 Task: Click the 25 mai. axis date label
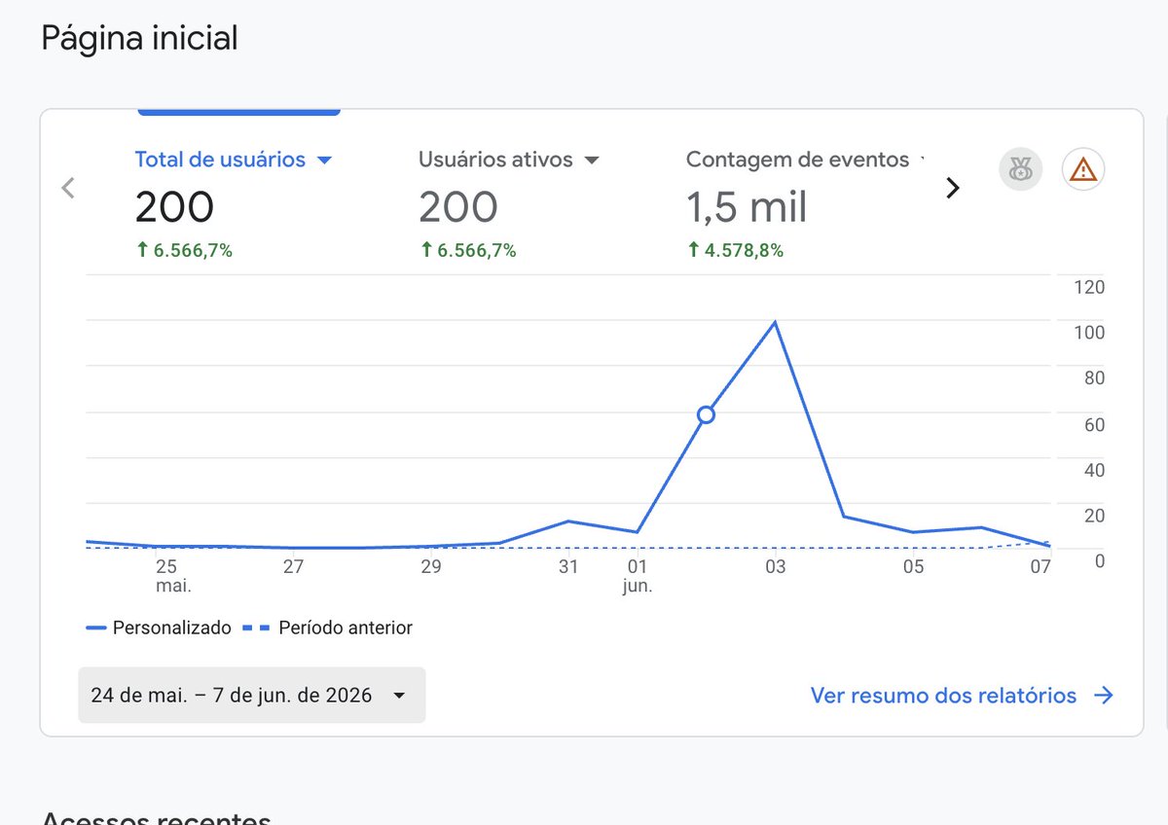click(172, 576)
